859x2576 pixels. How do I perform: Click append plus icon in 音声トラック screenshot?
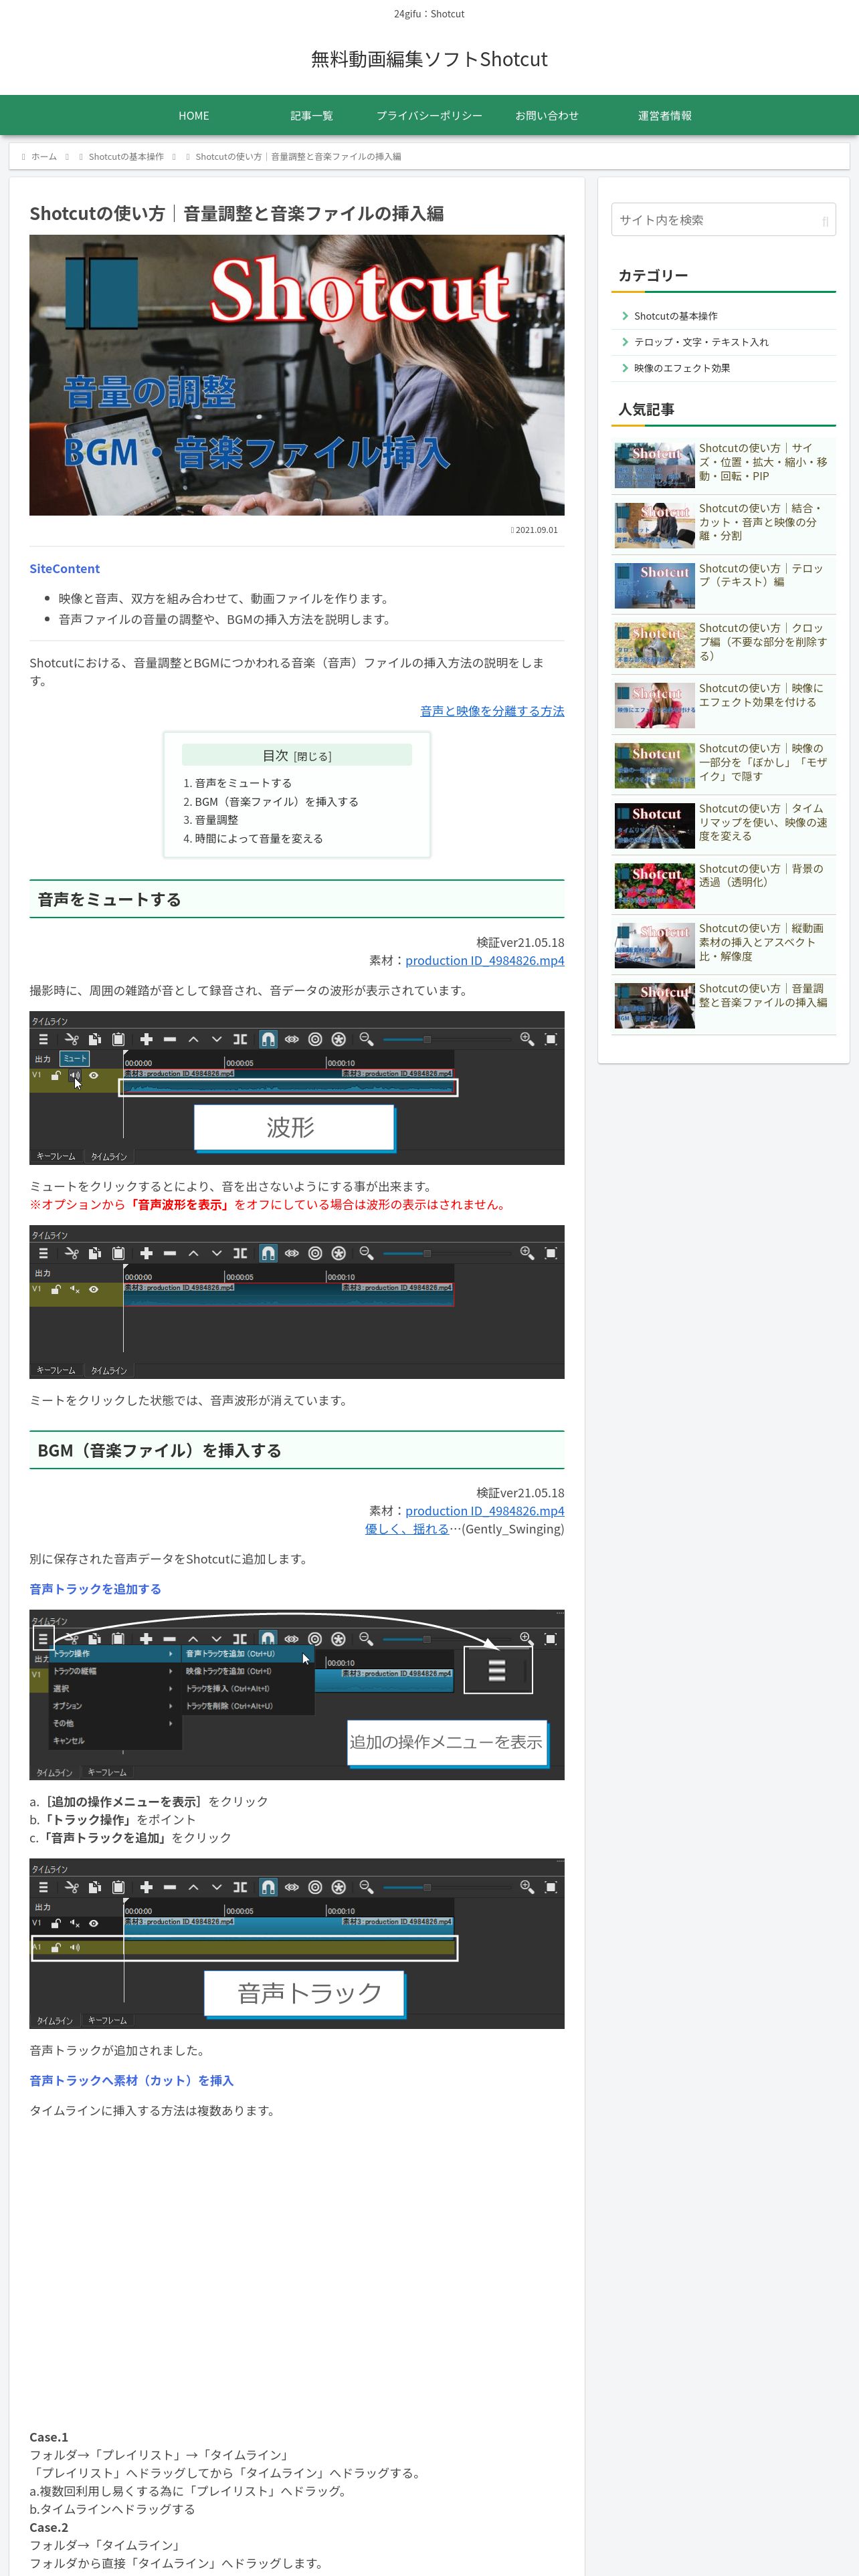coord(146,1887)
